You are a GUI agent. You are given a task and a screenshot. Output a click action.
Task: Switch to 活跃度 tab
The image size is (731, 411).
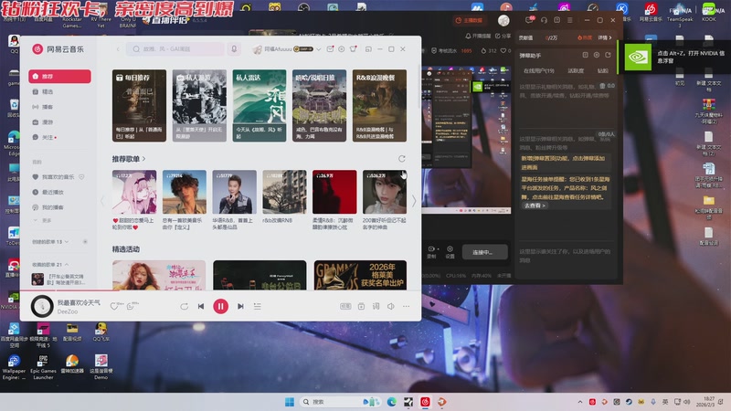pyautogui.click(x=576, y=71)
